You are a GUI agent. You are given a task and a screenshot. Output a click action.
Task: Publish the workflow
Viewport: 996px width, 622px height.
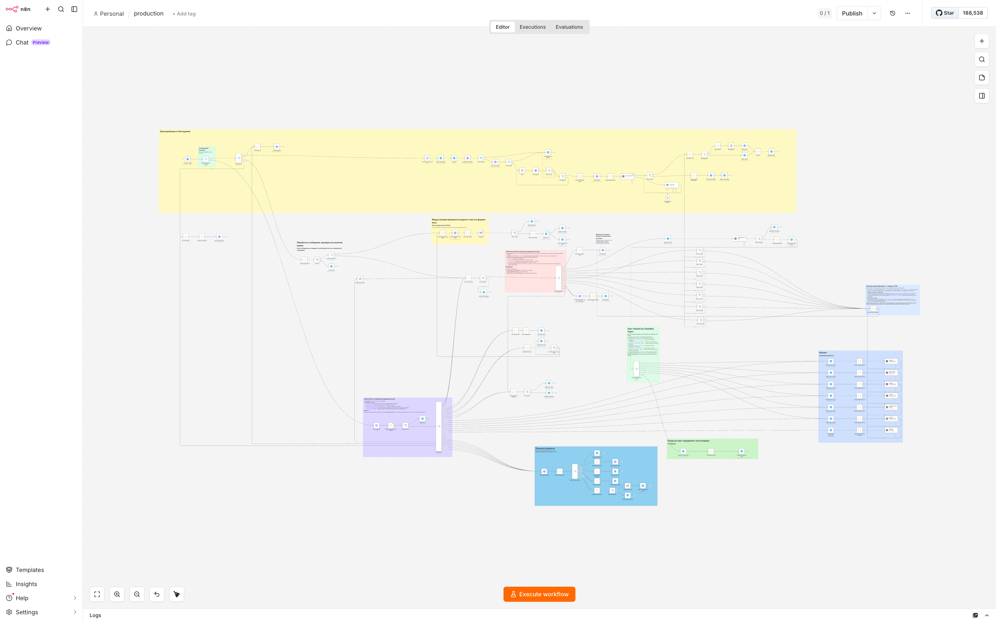tap(852, 13)
